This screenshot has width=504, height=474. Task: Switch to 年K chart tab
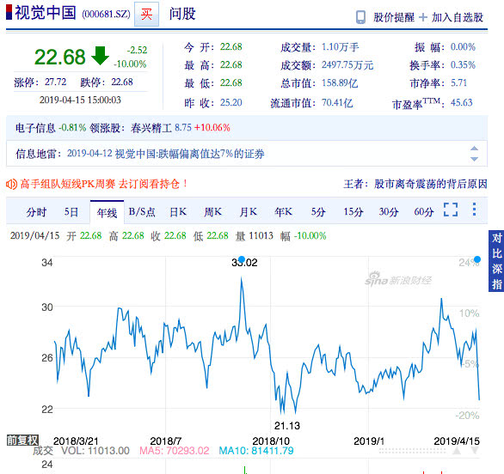[284, 212]
